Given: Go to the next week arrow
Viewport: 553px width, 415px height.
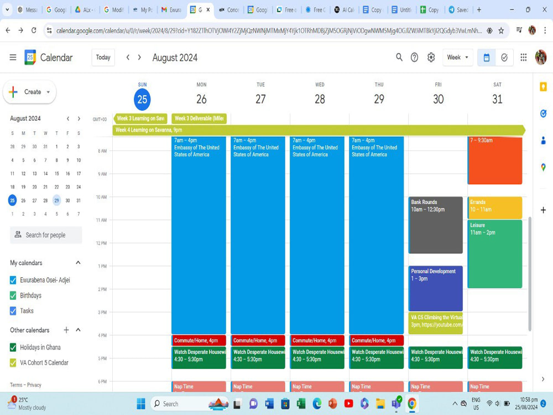Looking at the screenshot, I should (x=140, y=57).
